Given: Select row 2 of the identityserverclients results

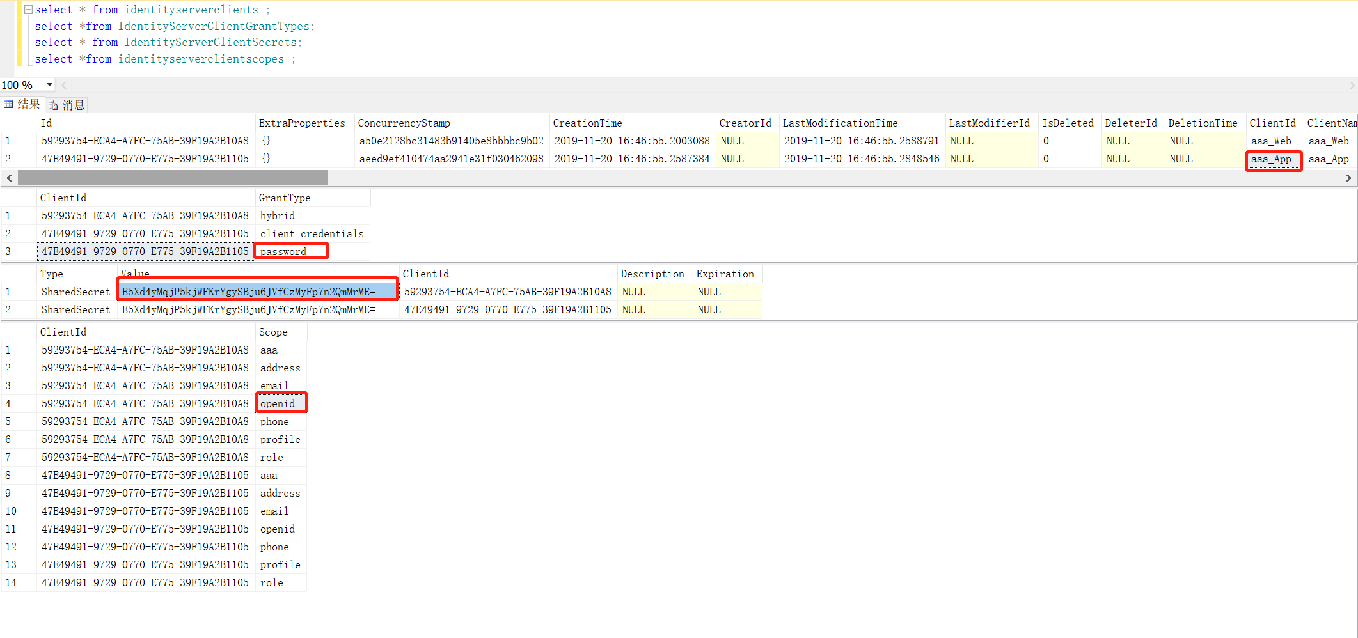Looking at the screenshot, I should 8,159.
